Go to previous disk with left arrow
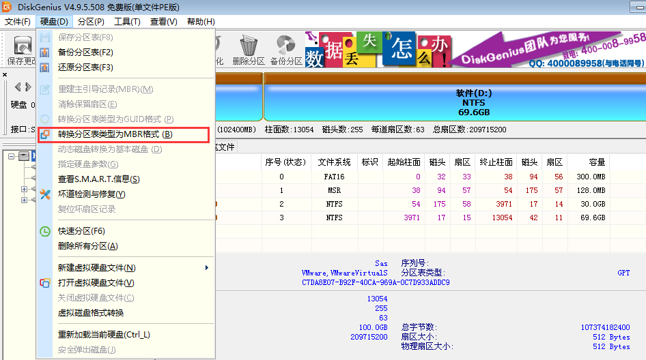Image resolution: width=646 pixels, height=360 pixels. click(18, 87)
